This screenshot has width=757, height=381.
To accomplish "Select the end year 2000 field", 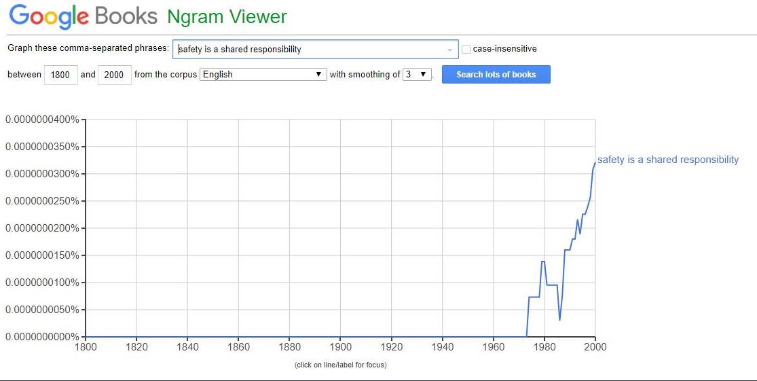I will (115, 75).
